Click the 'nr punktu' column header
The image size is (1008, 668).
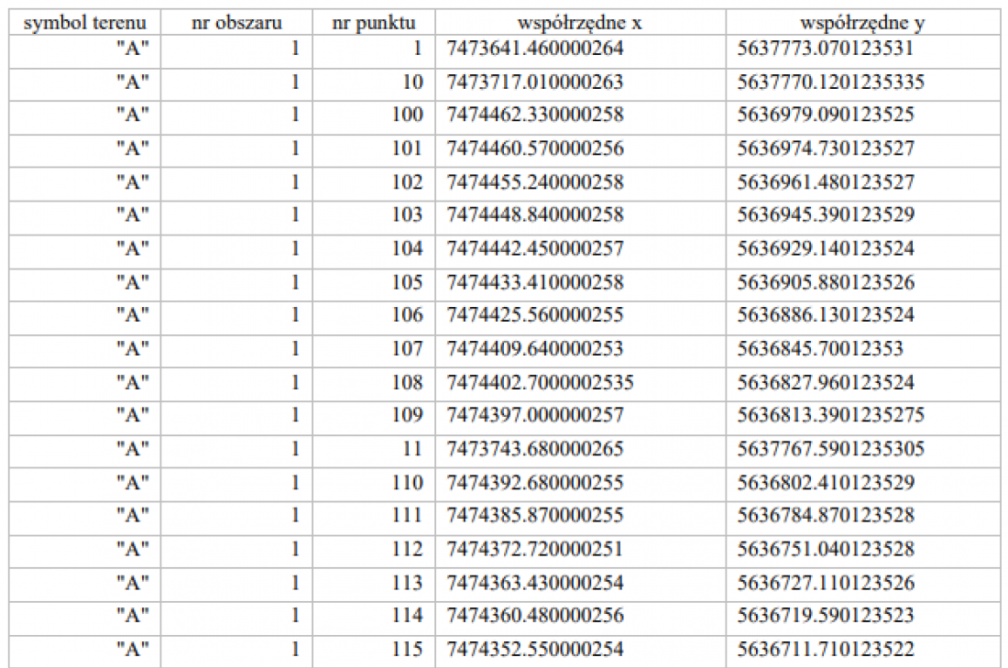click(x=374, y=23)
